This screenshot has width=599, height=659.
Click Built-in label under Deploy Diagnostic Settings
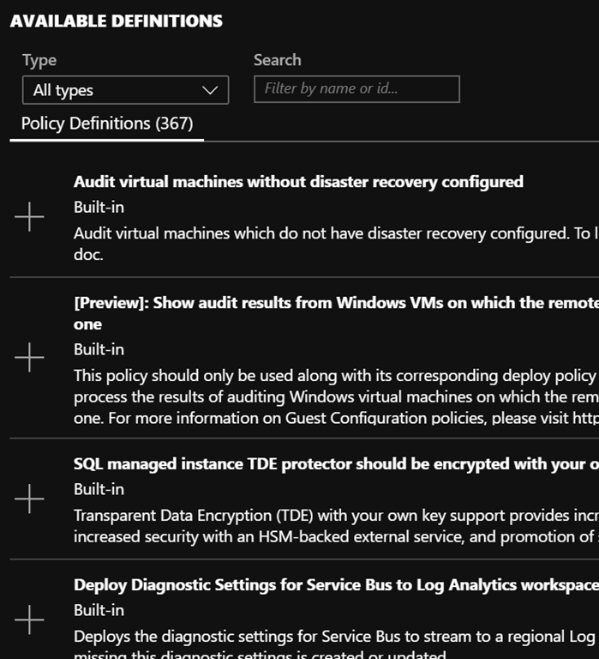click(99, 610)
